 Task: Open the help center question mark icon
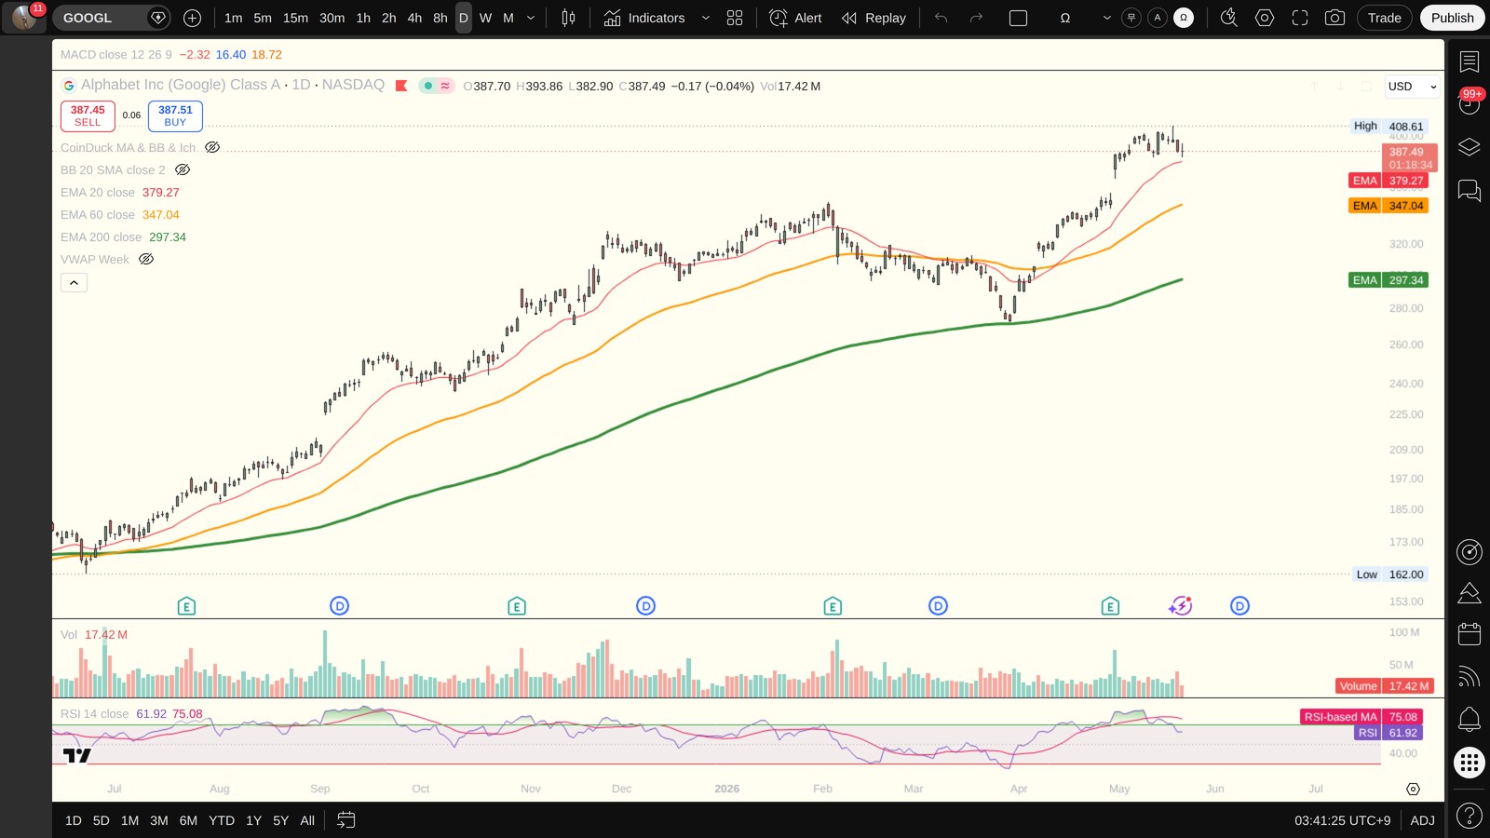(x=1469, y=817)
